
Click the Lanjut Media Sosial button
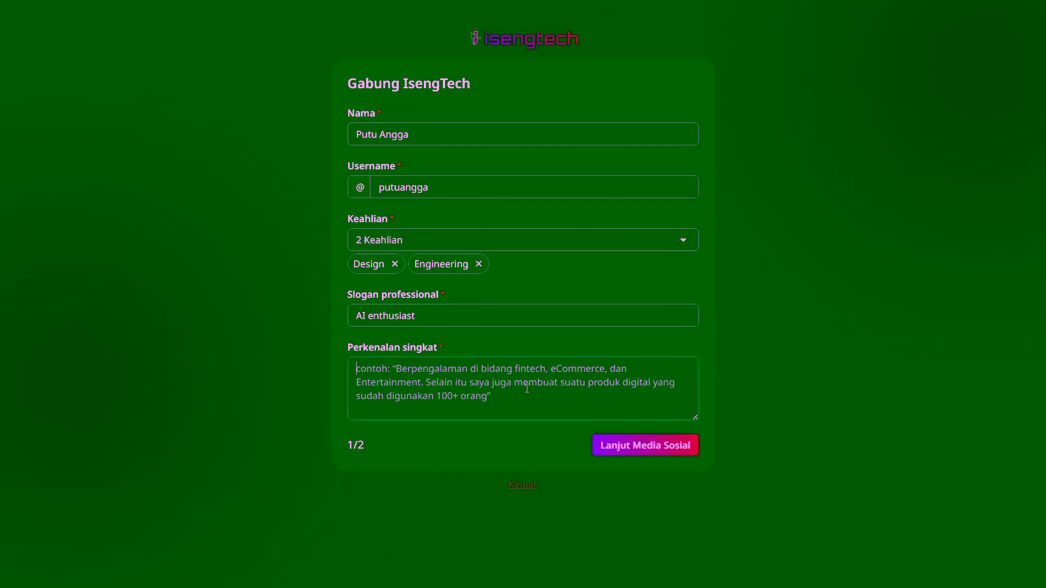click(646, 445)
